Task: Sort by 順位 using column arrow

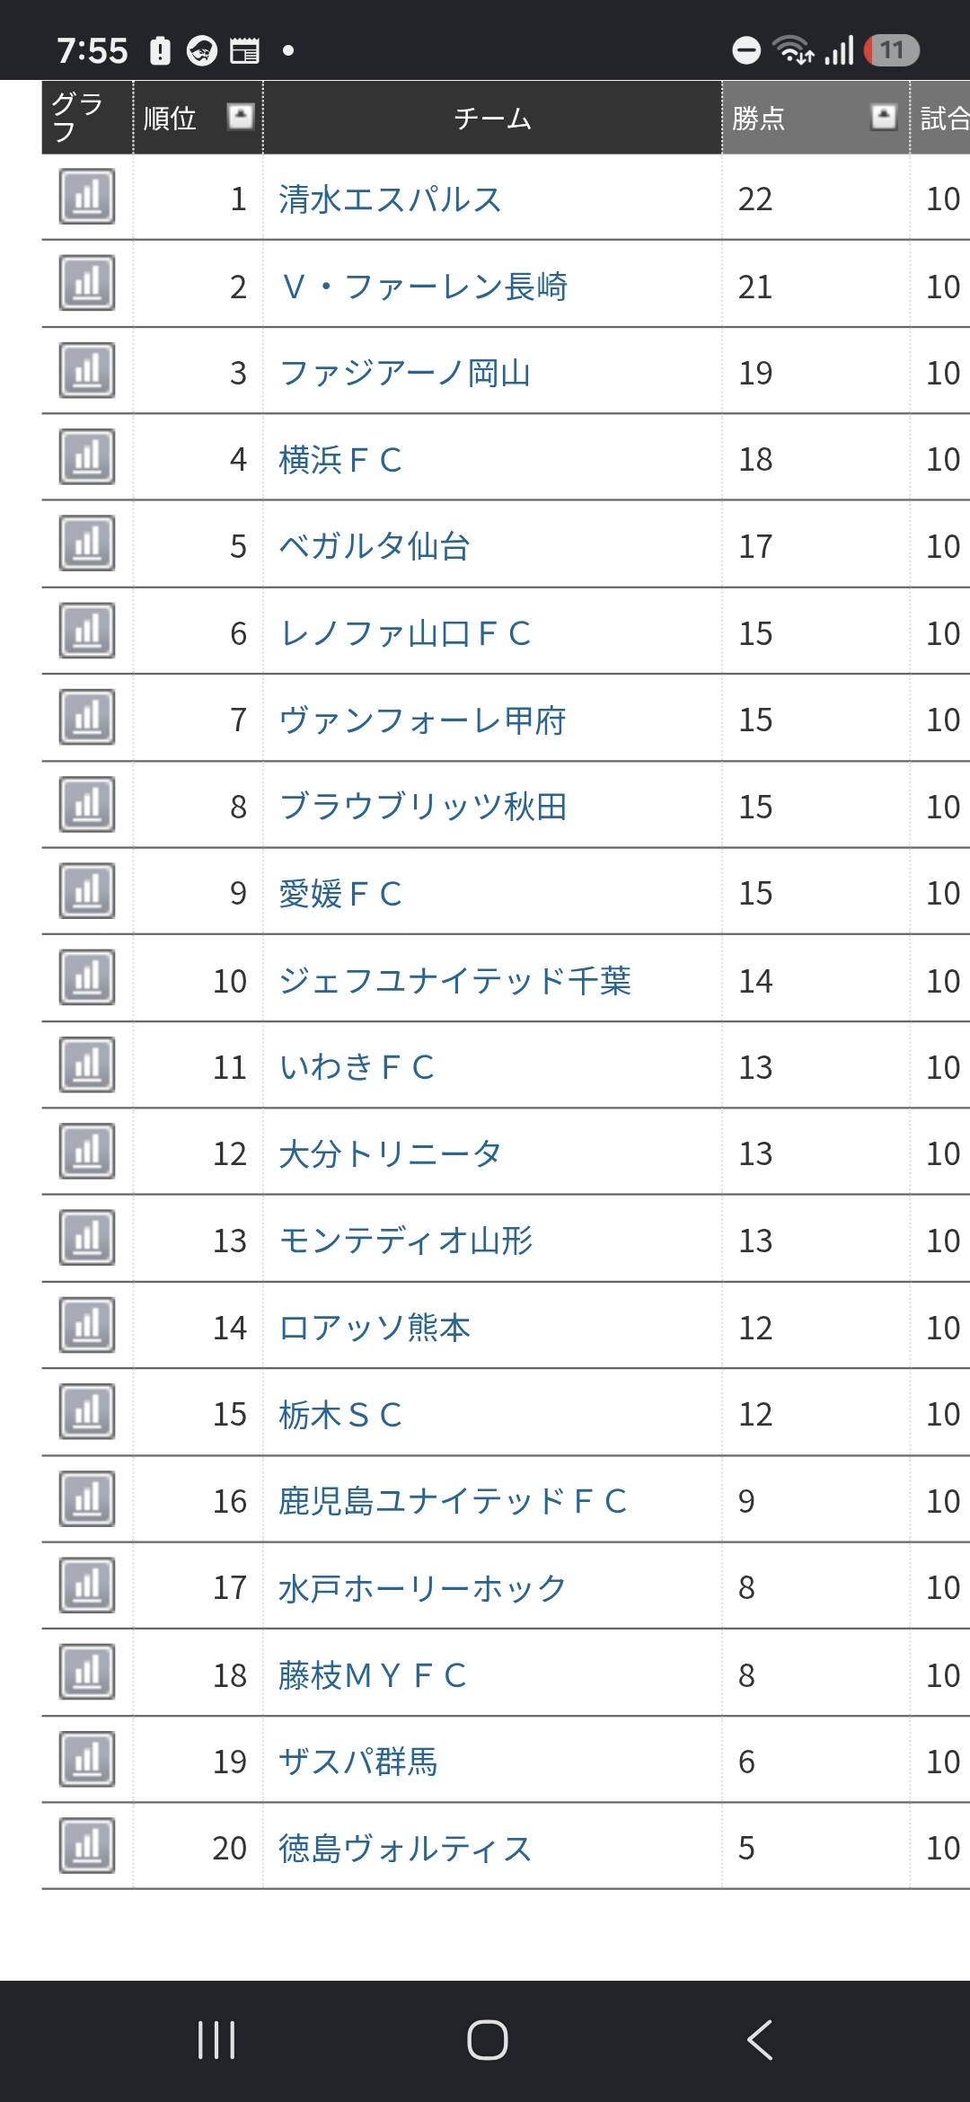Action: tap(240, 116)
